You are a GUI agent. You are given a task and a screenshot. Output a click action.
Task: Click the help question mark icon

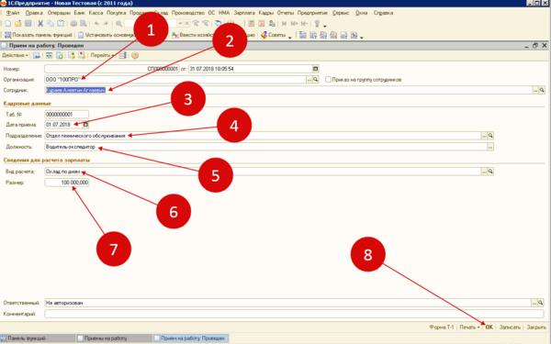135,55
